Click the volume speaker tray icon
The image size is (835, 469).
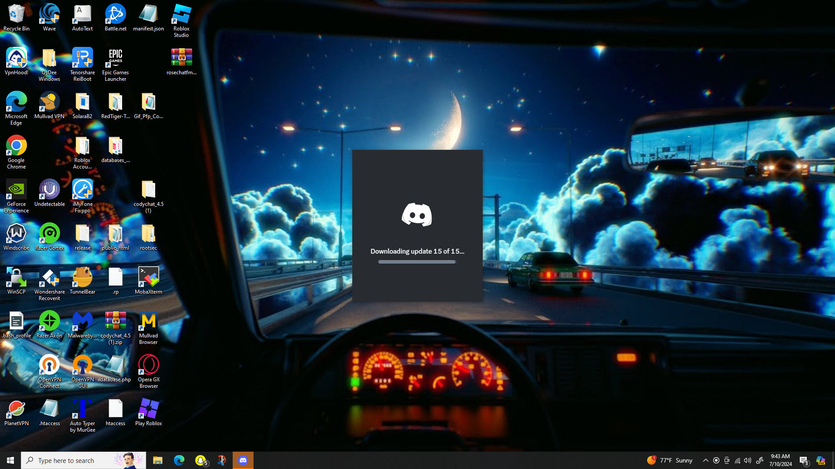pyautogui.click(x=748, y=460)
